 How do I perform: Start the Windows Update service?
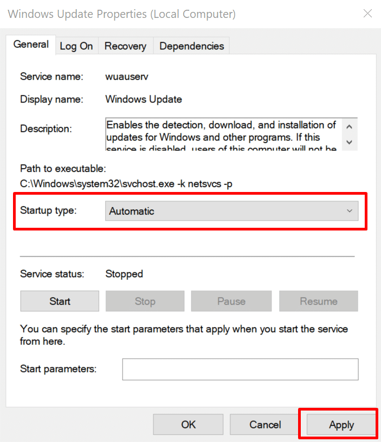click(60, 302)
